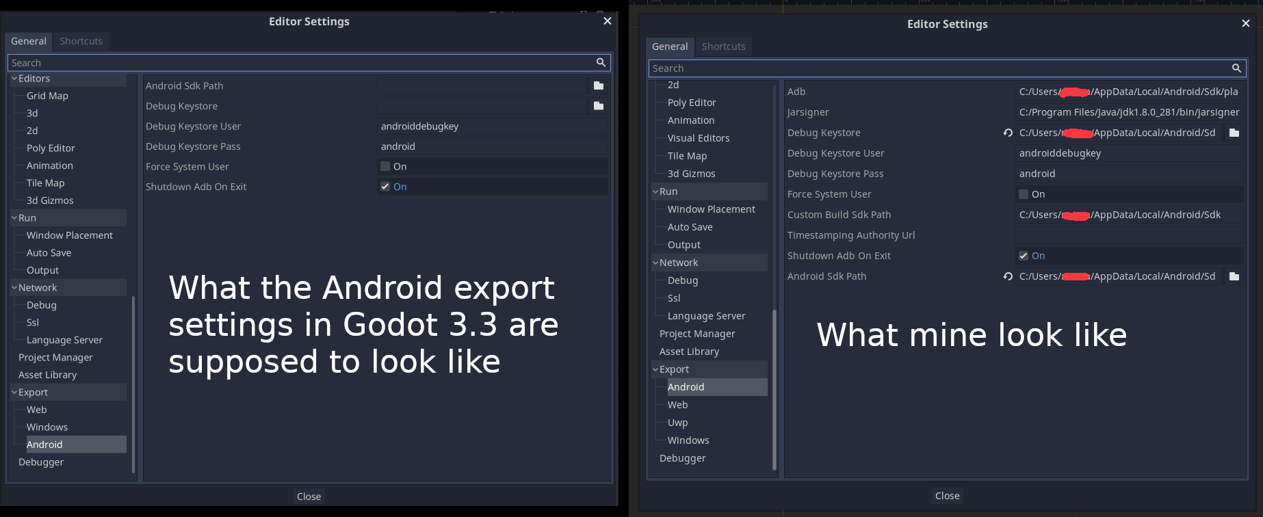Select Animation in right tree
This screenshot has height=517, width=1263.
pos(691,120)
